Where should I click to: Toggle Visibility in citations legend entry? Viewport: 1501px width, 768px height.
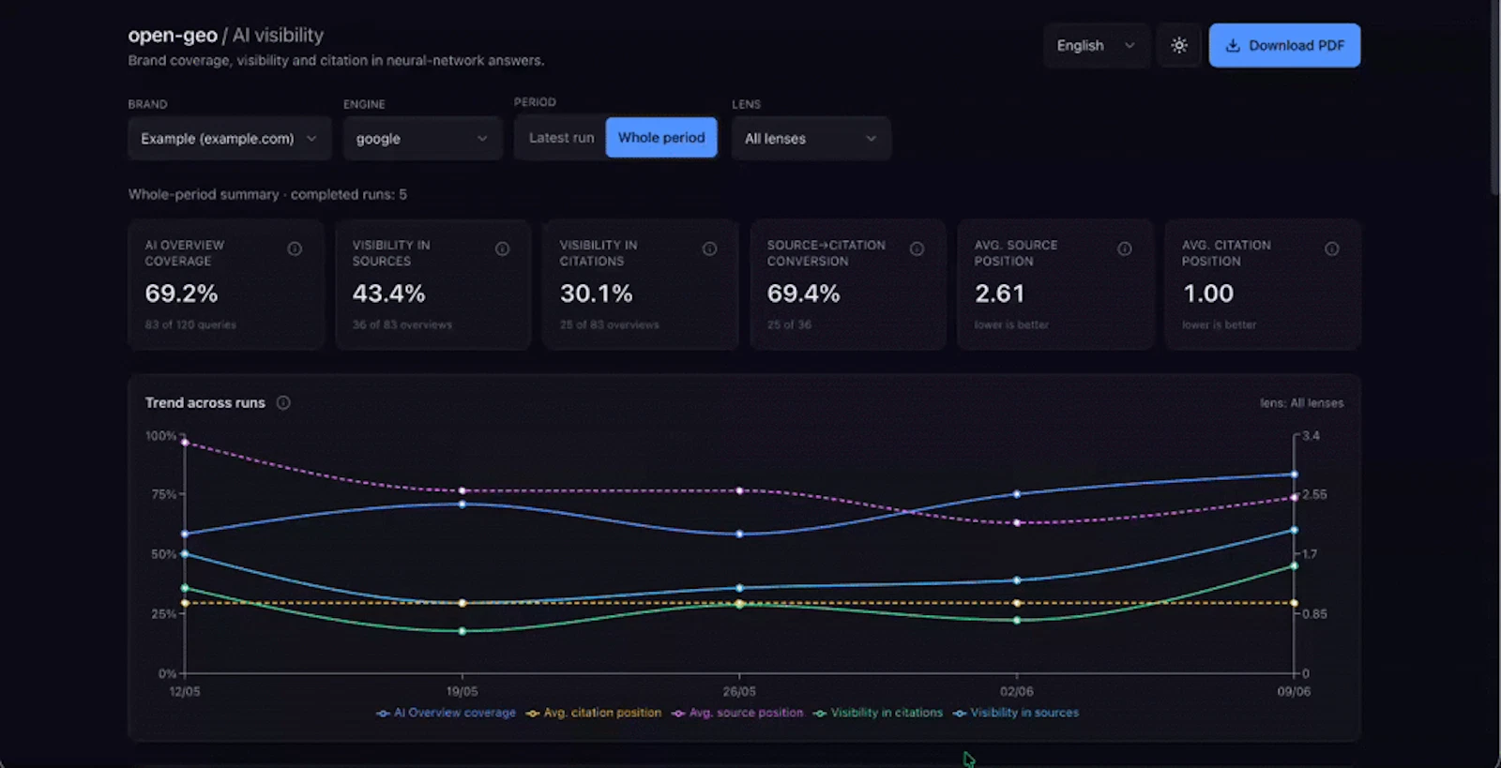coord(878,713)
